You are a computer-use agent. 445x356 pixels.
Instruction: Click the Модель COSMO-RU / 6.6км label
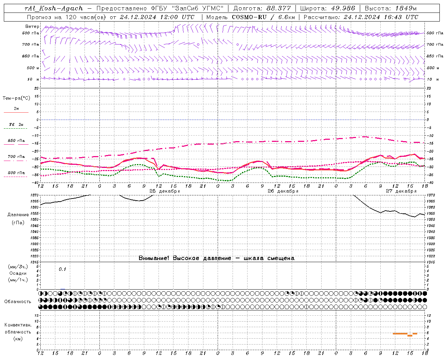(x=251, y=17)
